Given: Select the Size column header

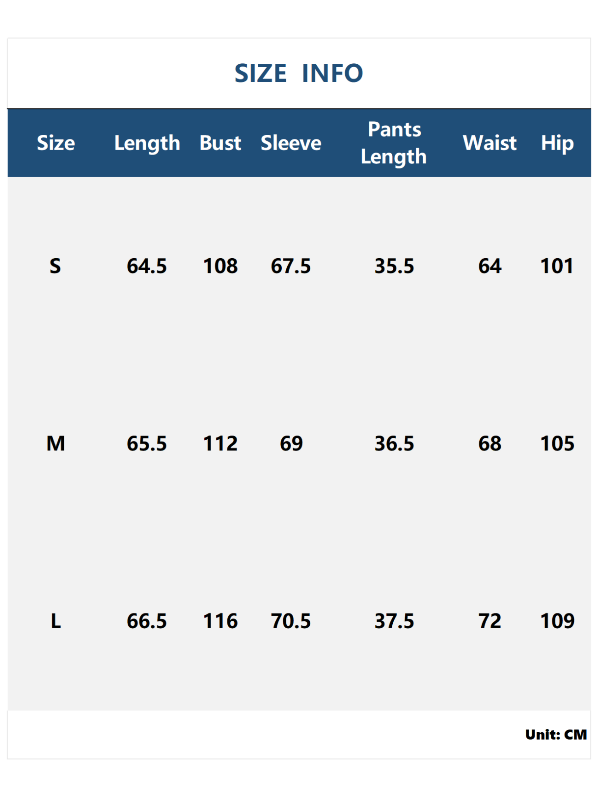Looking at the screenshot, I should coord(56,143).
